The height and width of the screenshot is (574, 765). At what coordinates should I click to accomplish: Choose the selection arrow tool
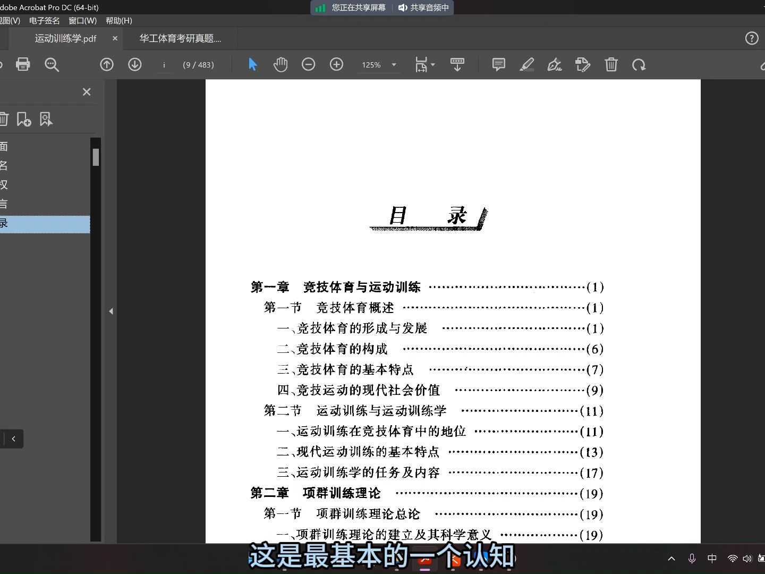(x=252, y=65)
